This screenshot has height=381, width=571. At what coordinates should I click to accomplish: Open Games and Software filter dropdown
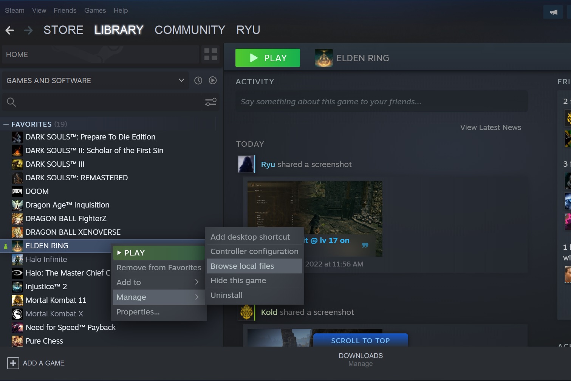tap(95, 81)
